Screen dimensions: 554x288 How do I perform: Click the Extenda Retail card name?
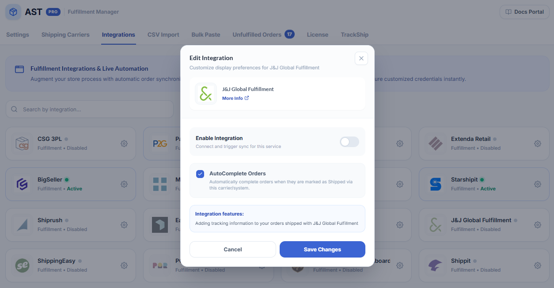tap(471, 139)
